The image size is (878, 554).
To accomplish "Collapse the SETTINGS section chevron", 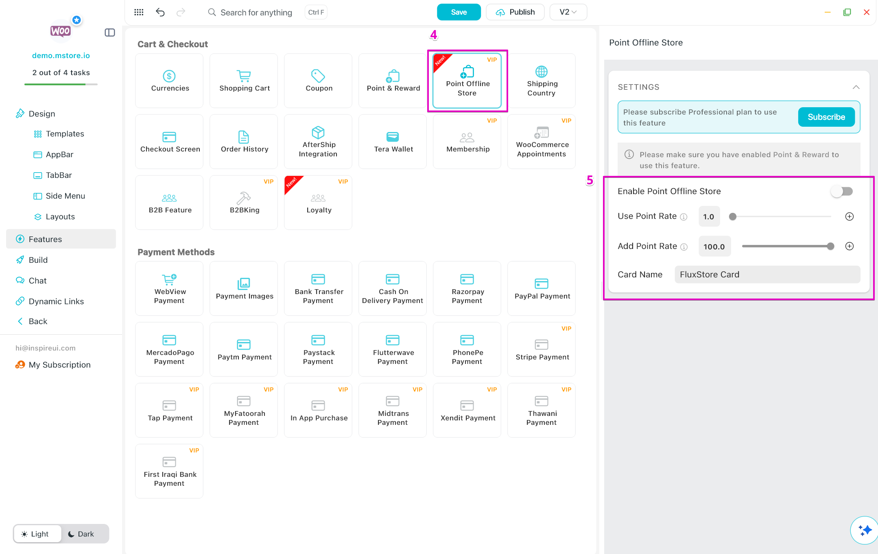I will click(856, 87).
